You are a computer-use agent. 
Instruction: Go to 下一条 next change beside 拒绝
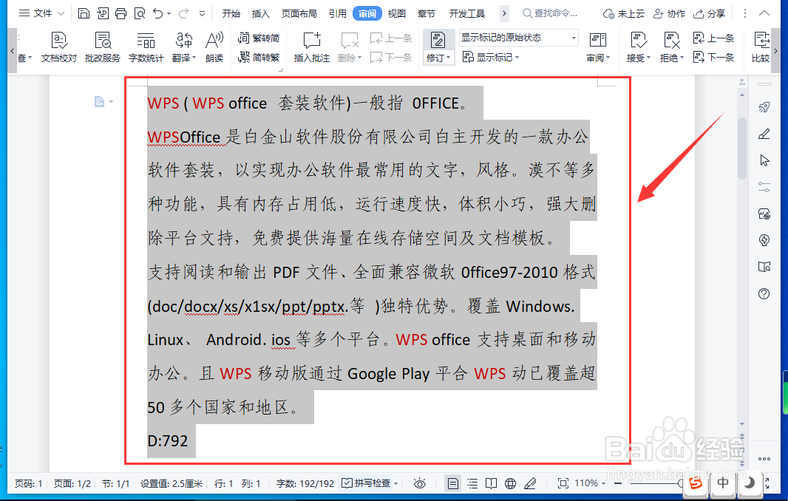713,58
